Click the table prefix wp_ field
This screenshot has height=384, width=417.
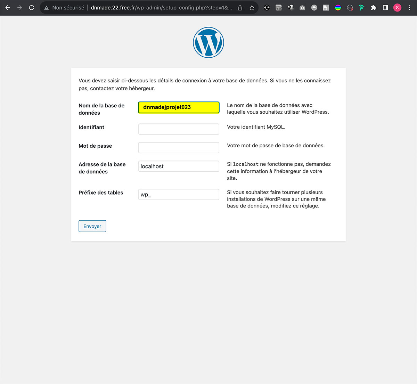coord(179,194)
